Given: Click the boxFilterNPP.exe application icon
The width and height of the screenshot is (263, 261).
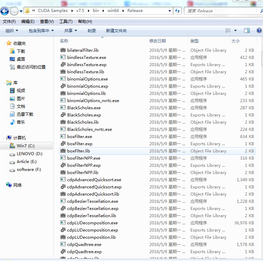Looking at the screenshot, I should [x=63, y=158].
